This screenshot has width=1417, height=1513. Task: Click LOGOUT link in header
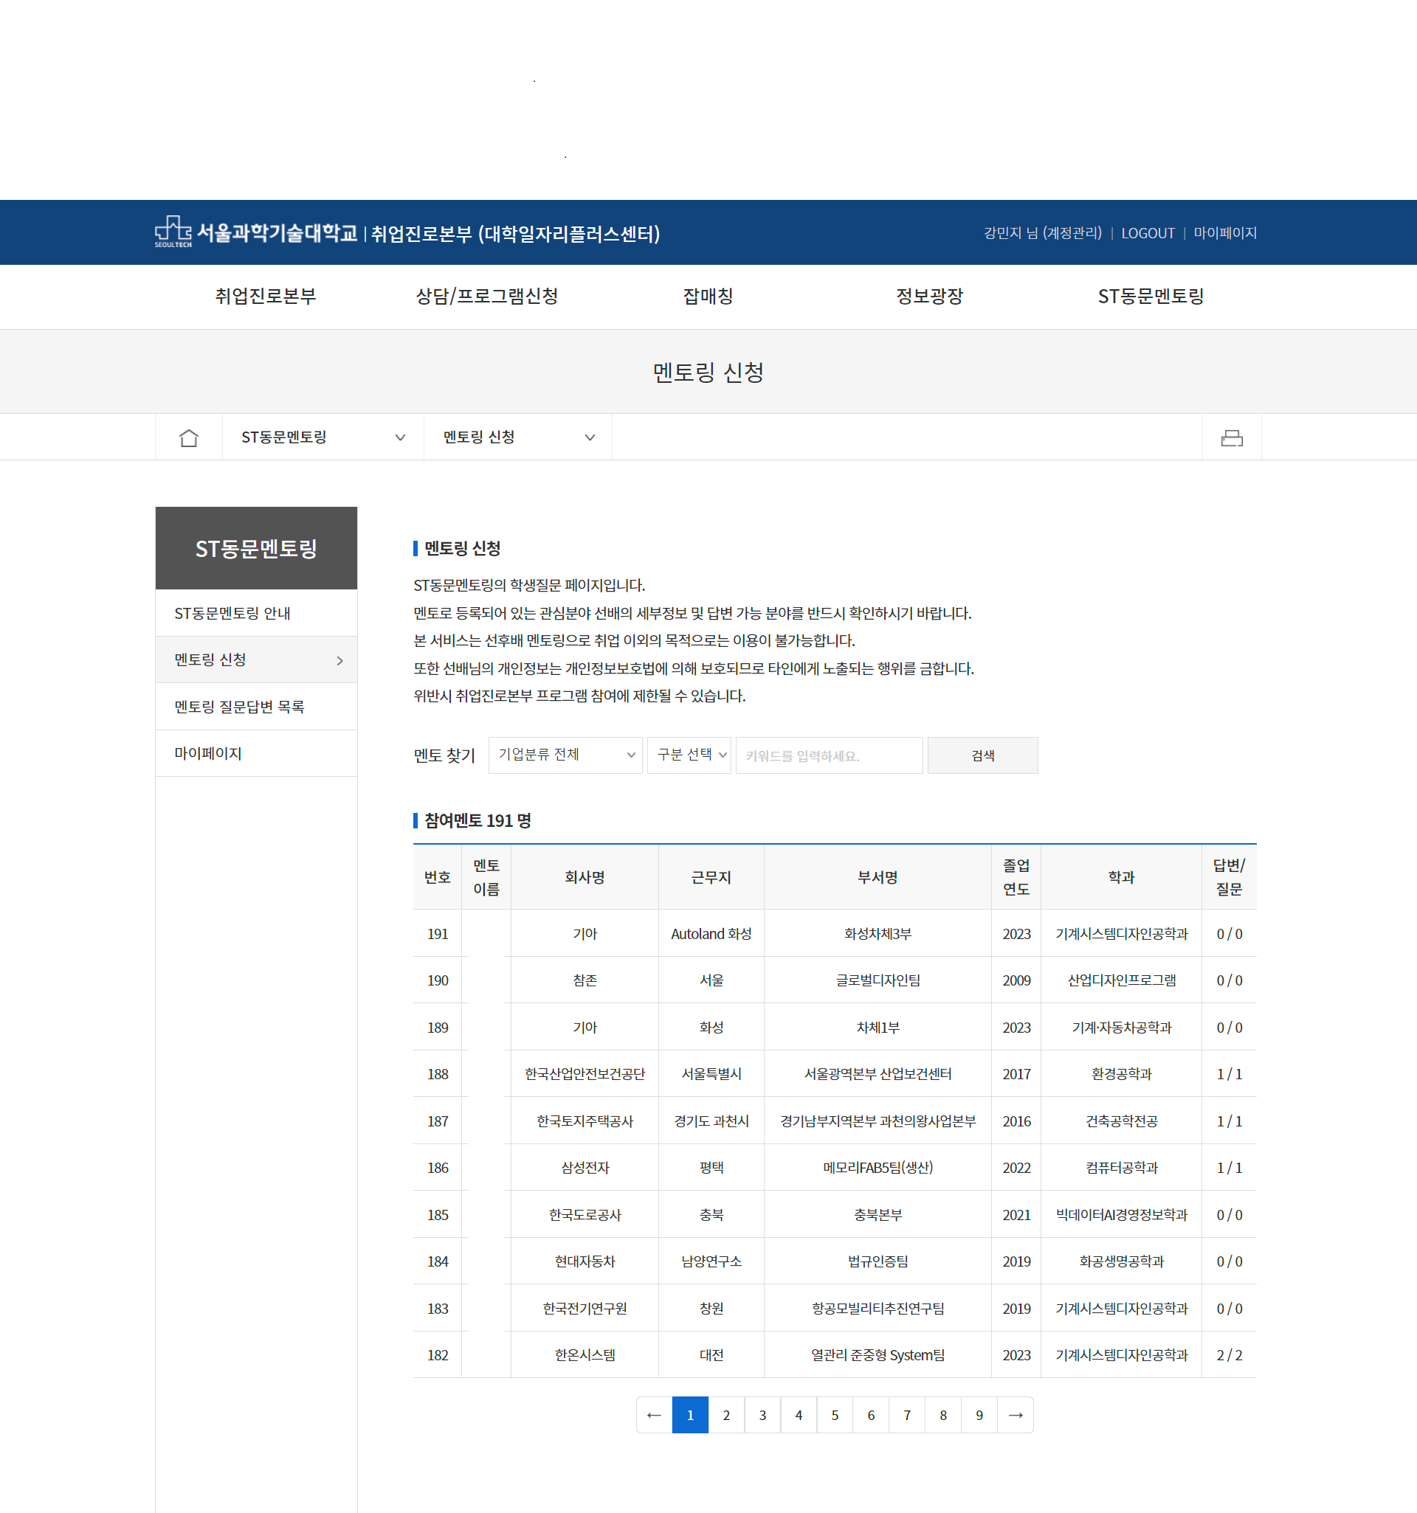click(1148, 233)
